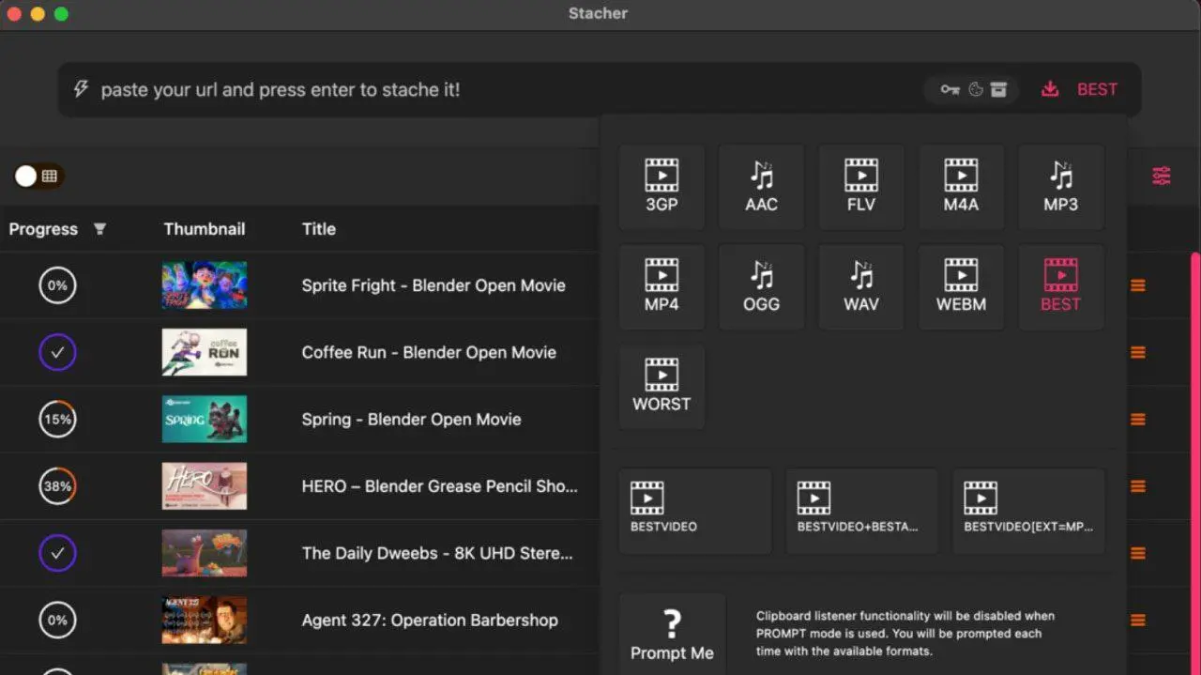Viewport: 1201px width, 675px height.
Task: Click Spring 15% progress circle
Action: click(57, 420)
